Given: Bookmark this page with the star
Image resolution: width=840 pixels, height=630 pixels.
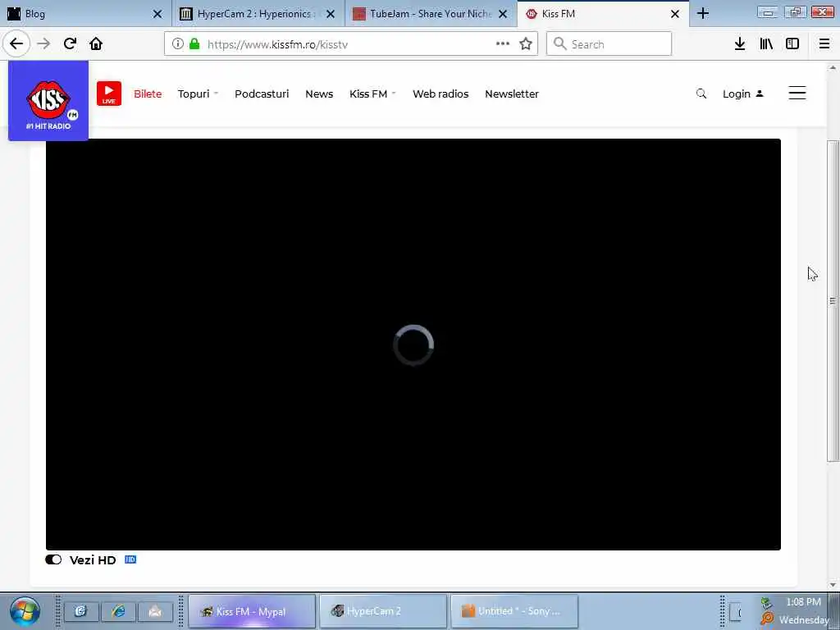Looking at the screenshot, I should (526, 44).
